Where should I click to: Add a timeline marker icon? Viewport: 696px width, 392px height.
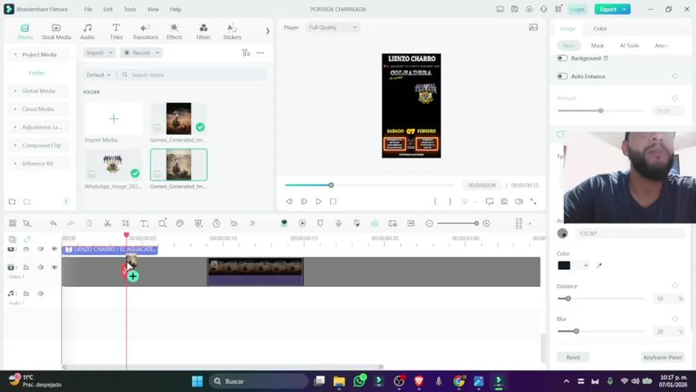point(320,223)
